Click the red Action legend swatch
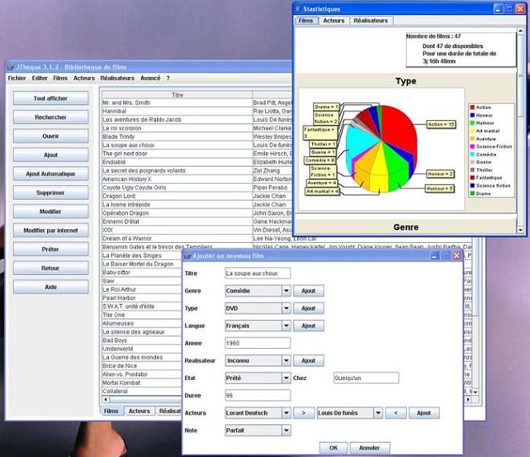Screen dimensions: 530x457 click(x=472, y=107)
